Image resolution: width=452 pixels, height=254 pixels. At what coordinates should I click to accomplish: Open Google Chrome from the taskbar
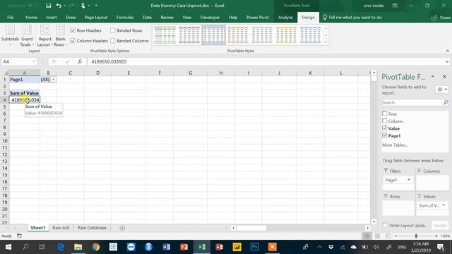pos(96,247)
